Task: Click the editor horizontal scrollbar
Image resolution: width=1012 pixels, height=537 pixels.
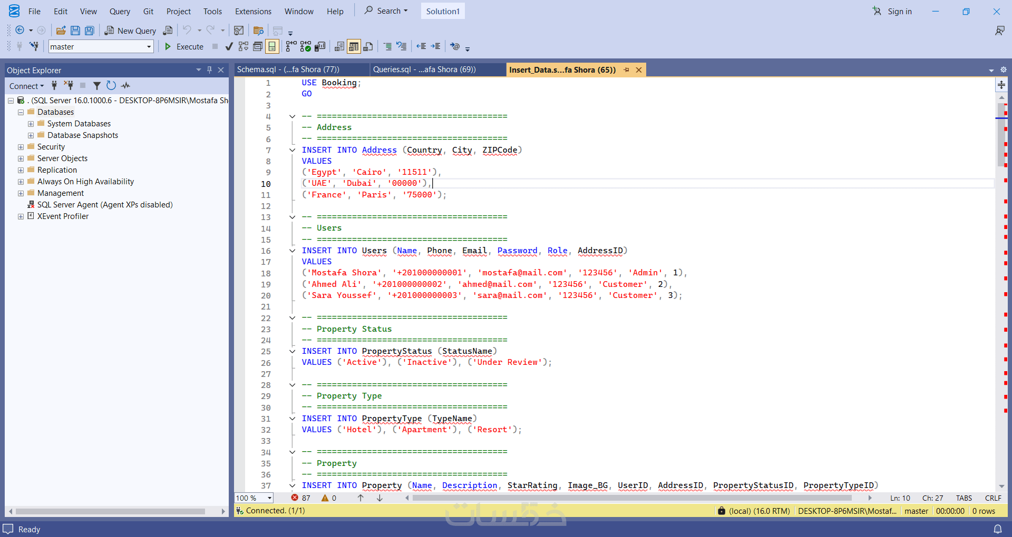Action: (x=631, y=498)
